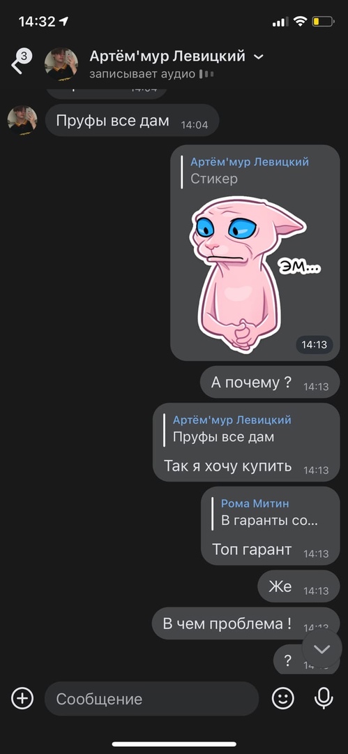Select the 'А почему ?' message bubble

270,382
